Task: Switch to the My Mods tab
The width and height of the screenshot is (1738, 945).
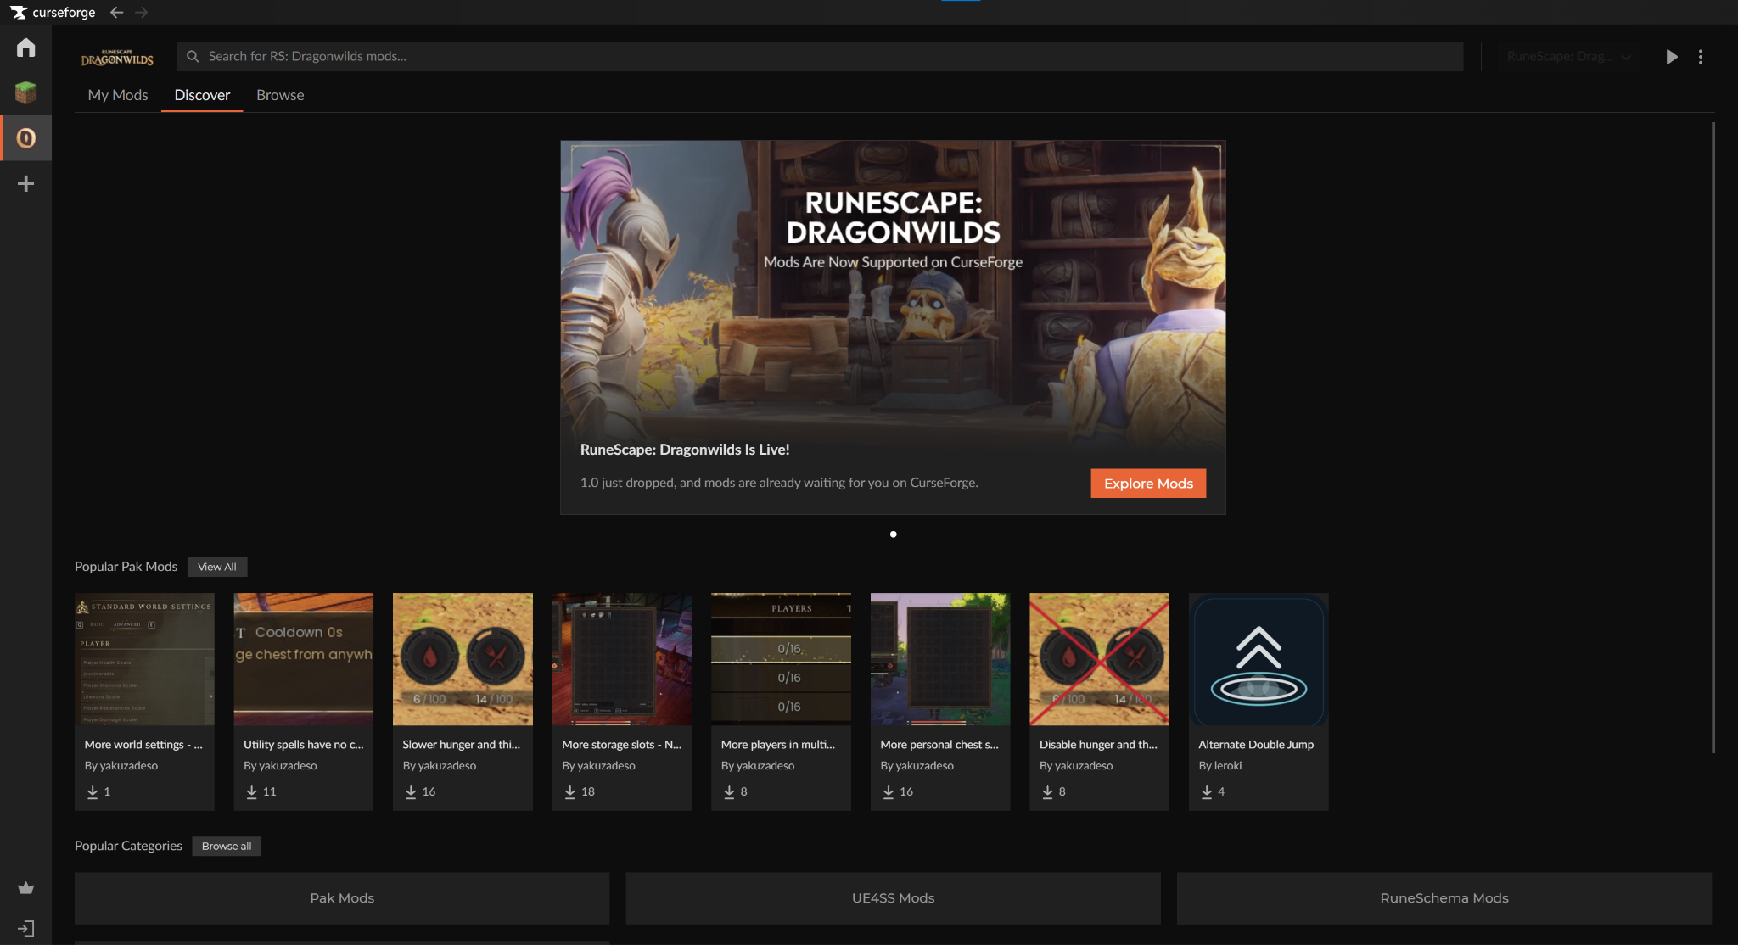Action: (118, 95)
